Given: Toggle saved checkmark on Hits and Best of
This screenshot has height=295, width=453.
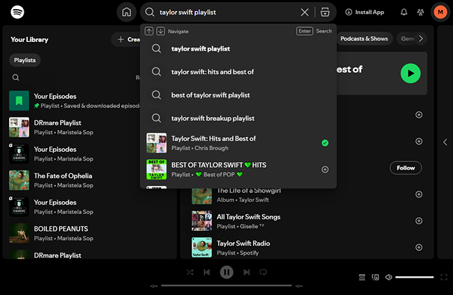Looking at the screenshot, I should [325, 143].
